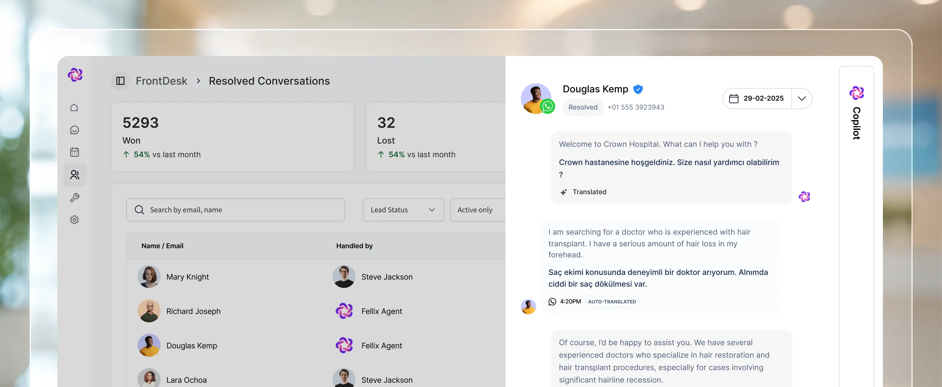The width and height of the screenshot is (942, 387).
Task: Click the Douglas Kemp name in chat header
Action: 595,89
